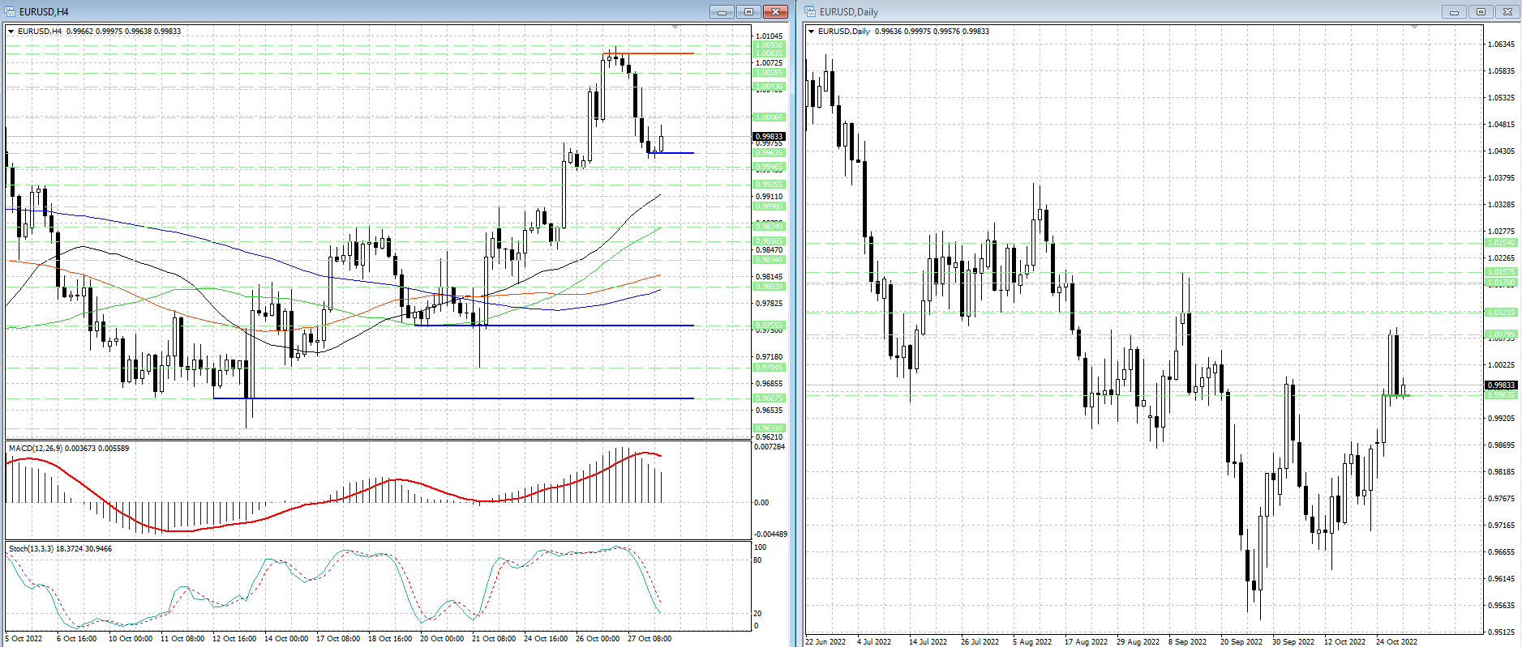Minimize the EURUSD,H4 chart window

(722, 11)
